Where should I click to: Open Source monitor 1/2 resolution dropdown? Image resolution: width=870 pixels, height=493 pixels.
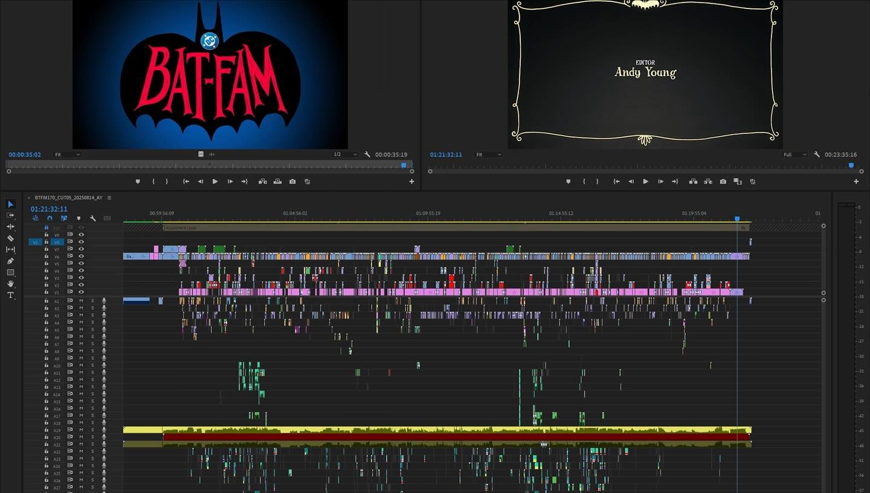click(x=345, y=155)
